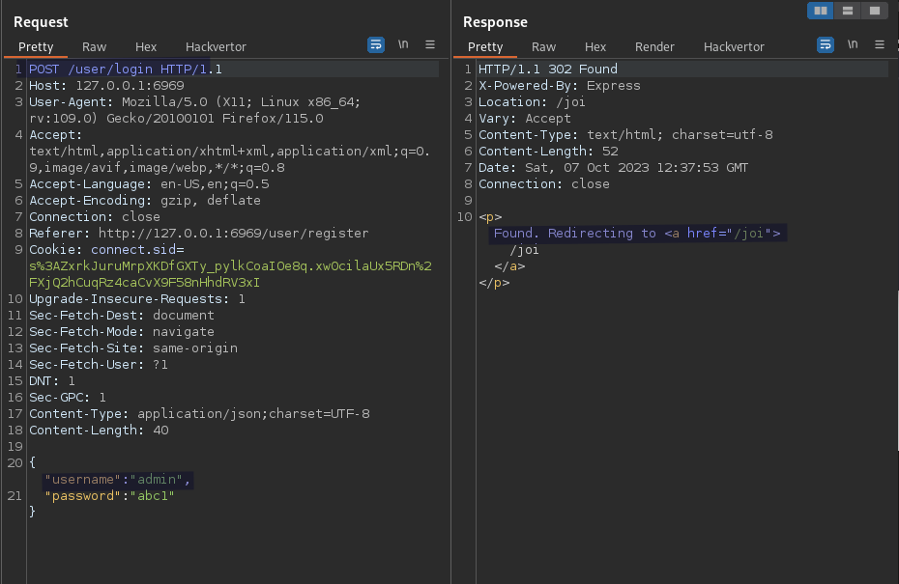This screenshot has height=584, width=899.
Task: Click the request "Content-Type: application/json" header
Action: (199, 414)
